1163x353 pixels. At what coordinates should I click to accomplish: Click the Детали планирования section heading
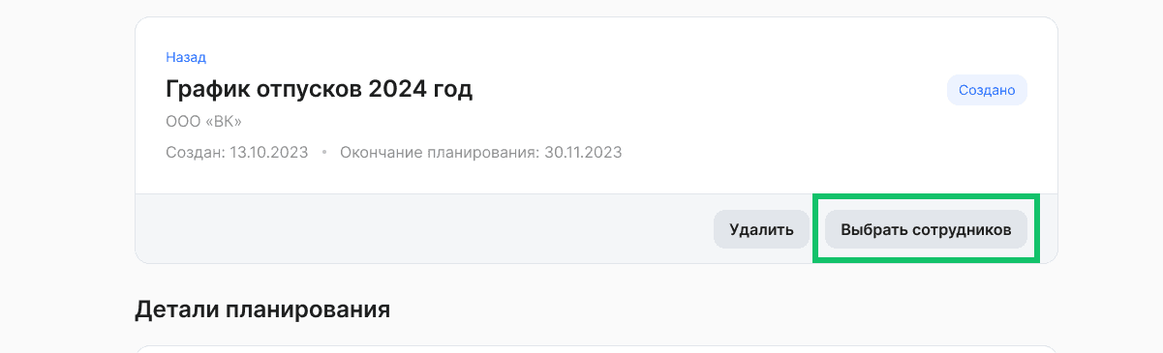262,309
